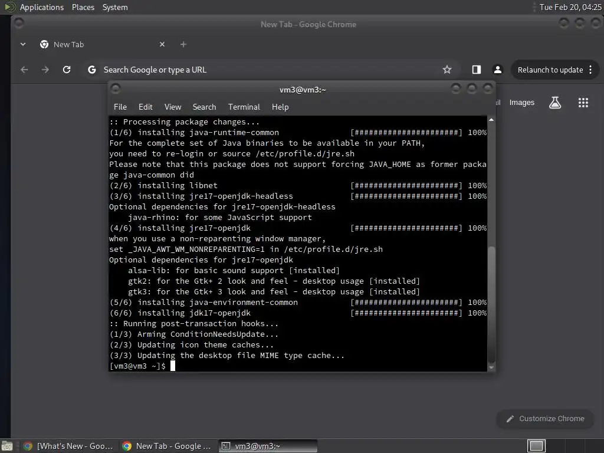Click the line "(2/3) Updating icon theme caches..."
Screen dimensions: 604x453
click(x=192, y=344)
